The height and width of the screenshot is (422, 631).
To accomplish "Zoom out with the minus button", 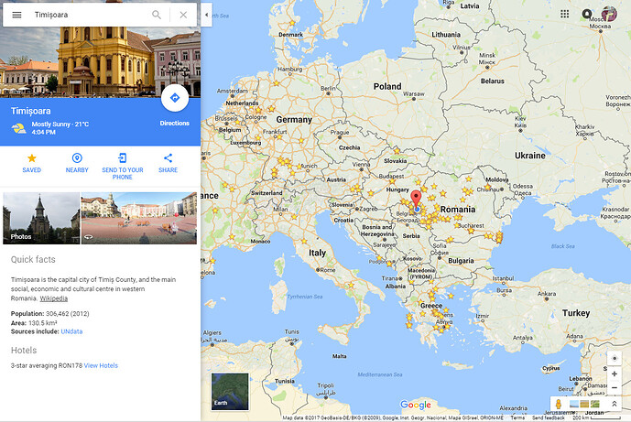I will click(x=615, y=388).
